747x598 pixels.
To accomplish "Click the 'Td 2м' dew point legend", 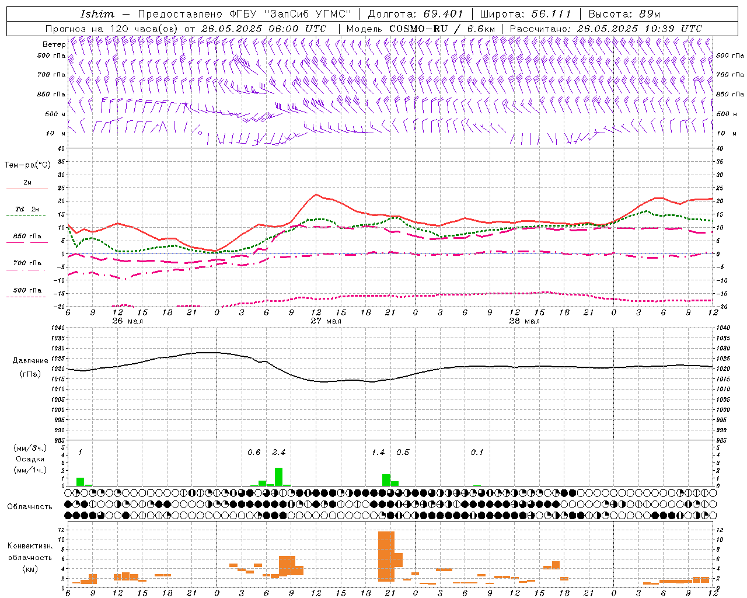I will point(27,209).
